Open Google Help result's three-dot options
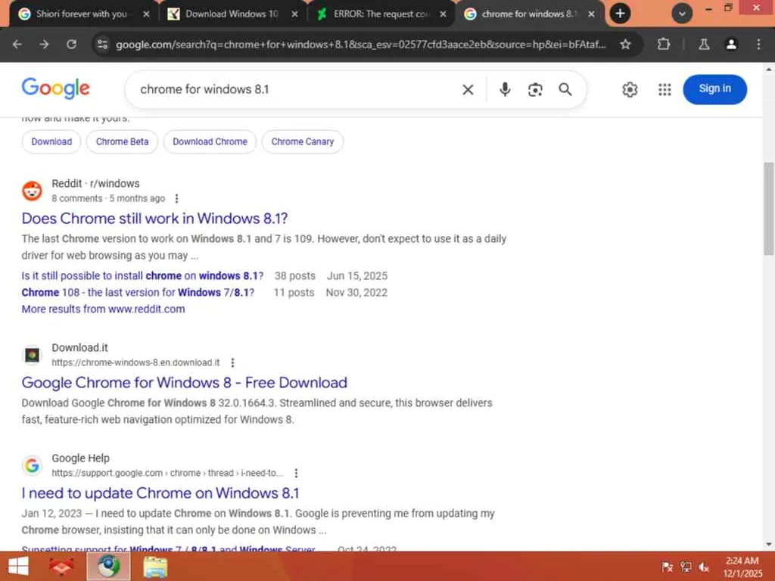Viewport: 775px width, 581px height. point(296,473)
